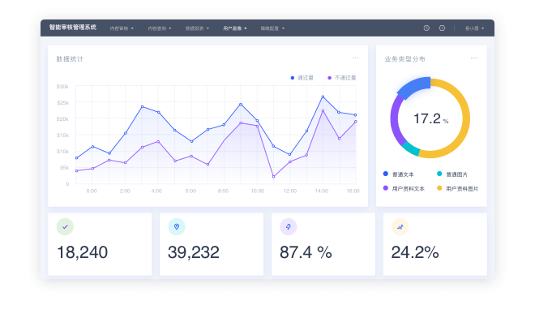Click the circular help icon in header
535x318 pixels.
pyautogui.click(x=442, y=28)
